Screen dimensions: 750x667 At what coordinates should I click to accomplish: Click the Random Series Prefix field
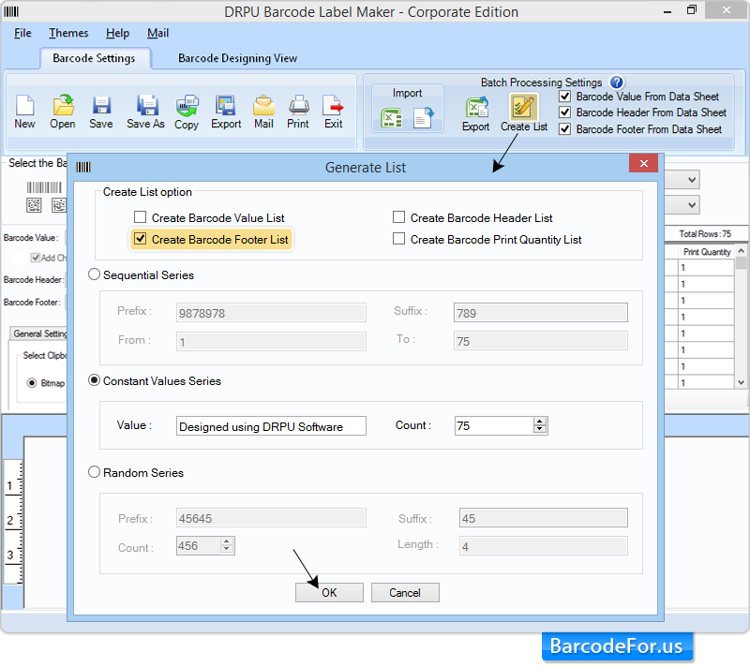tap(271, 517)
